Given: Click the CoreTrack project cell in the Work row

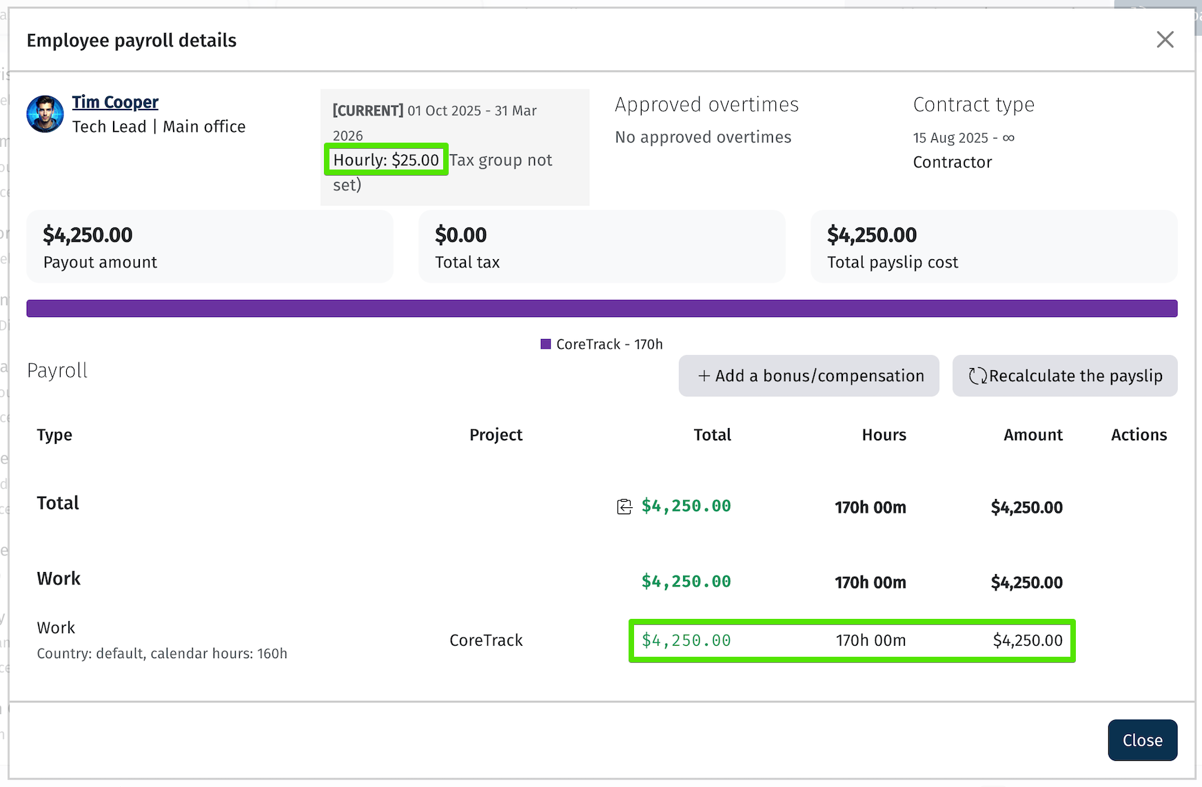Looking at the screenshot, I should [486, 640].
